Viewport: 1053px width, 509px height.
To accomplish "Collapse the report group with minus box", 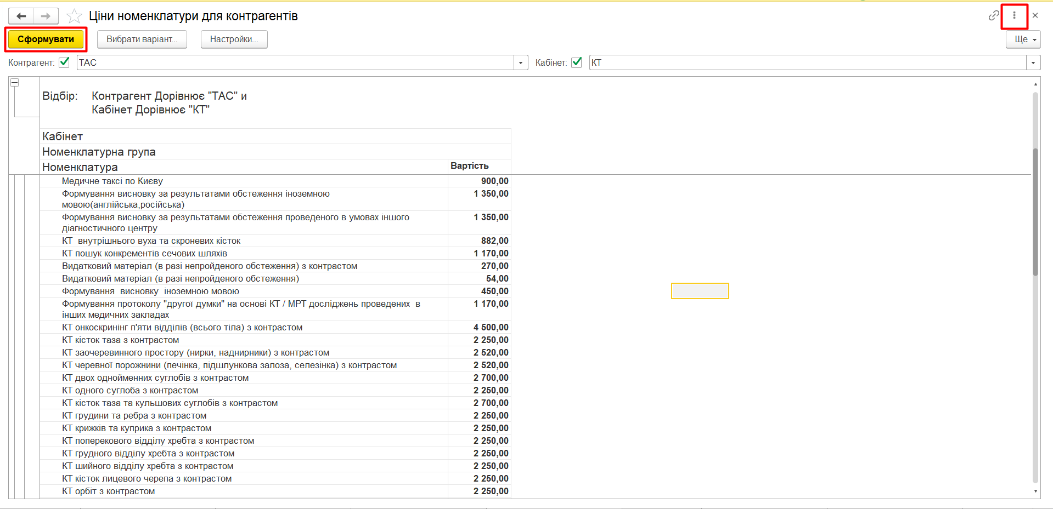I will coord(15,82).
